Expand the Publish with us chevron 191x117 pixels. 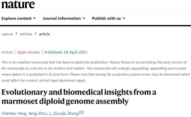click(x=124, y=18)
